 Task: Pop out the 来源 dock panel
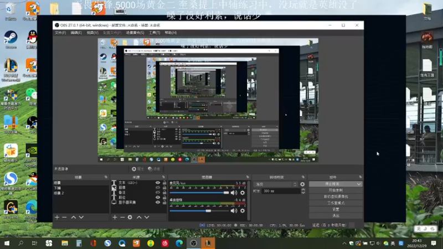(x=163, y=177)
